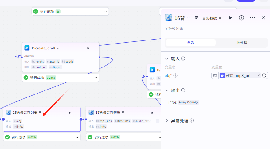Click the 15create_draft output connection port
This screenshot has width=270, height=149.
click(100, 57)
